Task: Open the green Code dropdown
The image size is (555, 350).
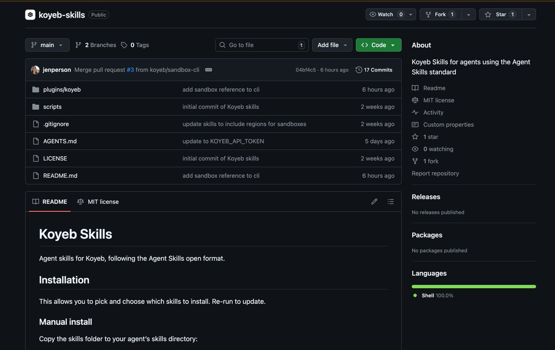Action: tap(378, 45)
